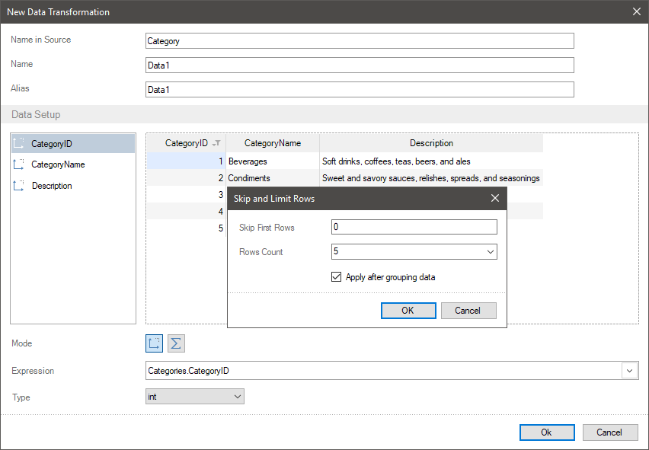Viewport: 649px width, 450px height.
Task: Select the Measure (sigma) mode icon
Action: pyautogui.click(x=176, y=343)
